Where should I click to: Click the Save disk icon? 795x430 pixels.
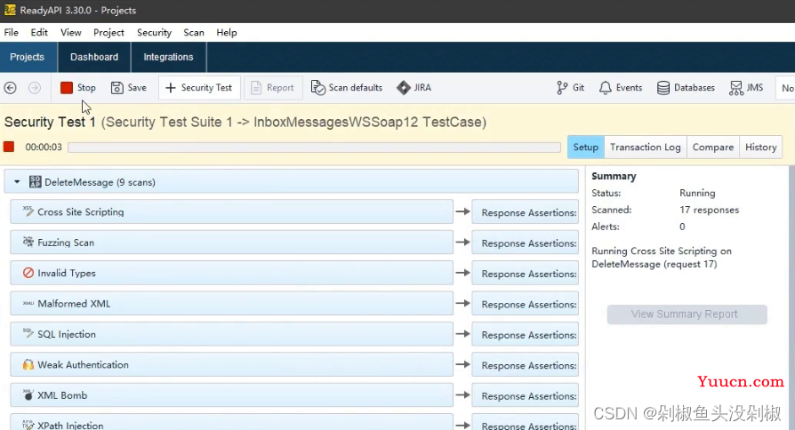pyautogui.click(x=117, y=88)
